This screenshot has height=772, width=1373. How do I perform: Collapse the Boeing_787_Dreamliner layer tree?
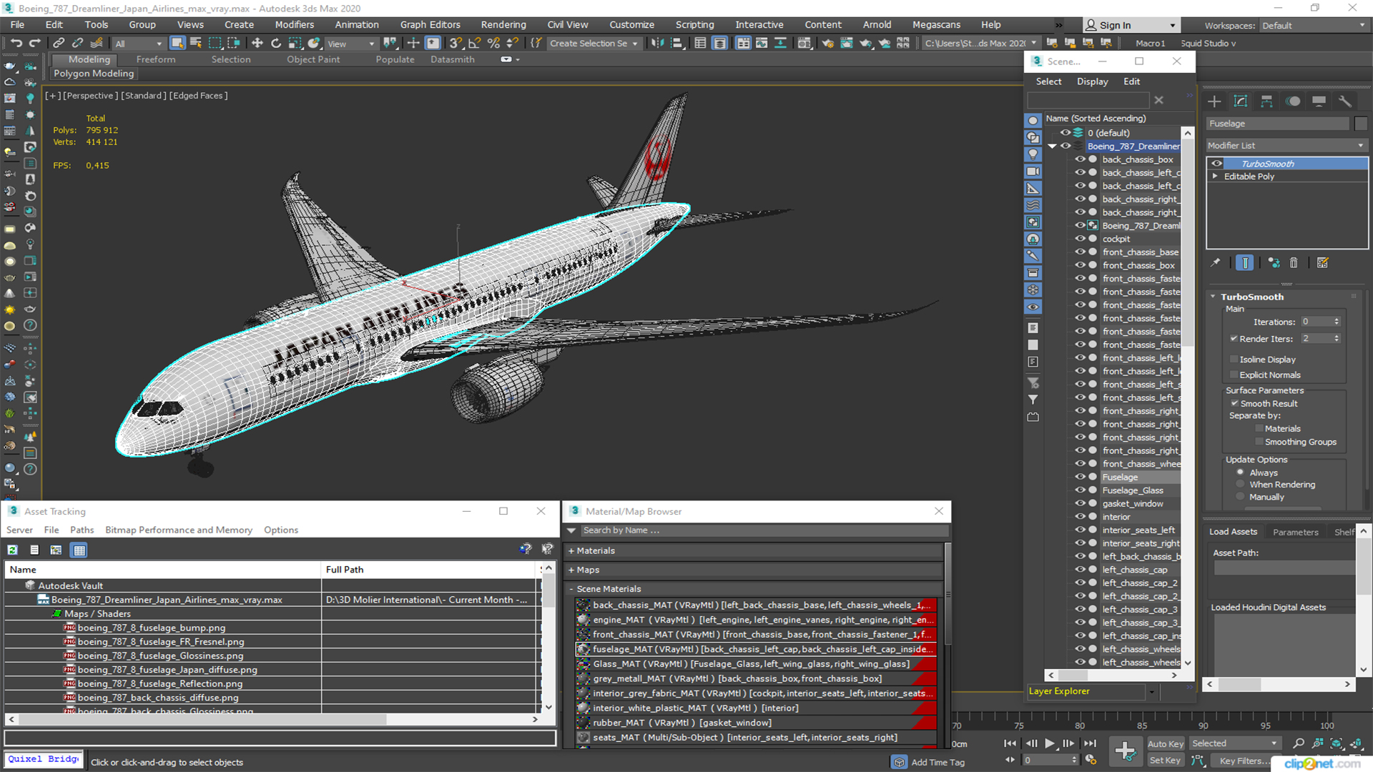point(1052,146)
